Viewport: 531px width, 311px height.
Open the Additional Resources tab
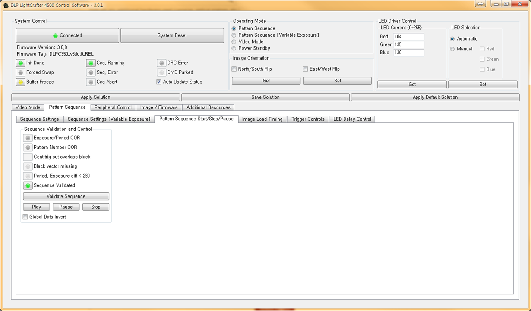[x=209, y=107]
